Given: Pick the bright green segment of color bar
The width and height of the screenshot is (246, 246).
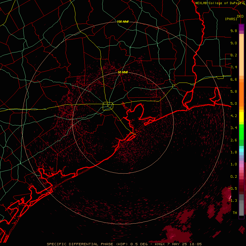Looking at the screenshot, I should point(241,132).
